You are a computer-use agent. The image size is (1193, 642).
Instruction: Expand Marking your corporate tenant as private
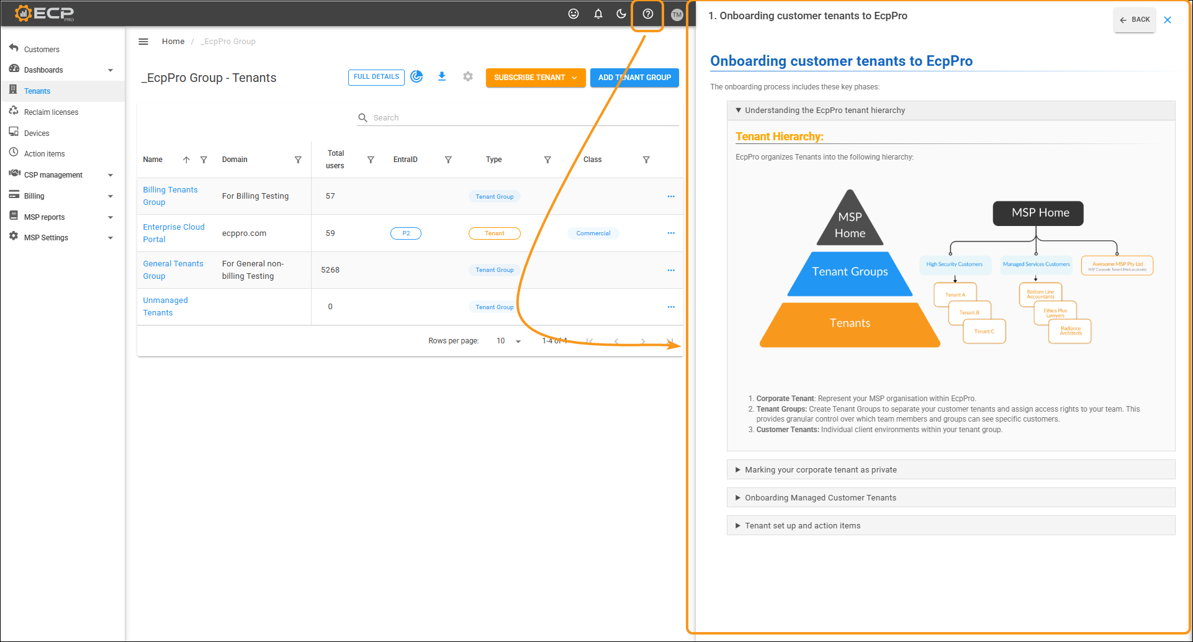pyautogui.click(x=820, y=470)
